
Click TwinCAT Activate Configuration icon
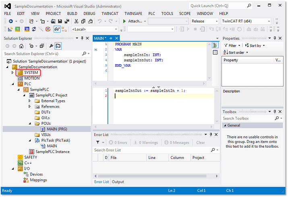(x=10, y=29)
